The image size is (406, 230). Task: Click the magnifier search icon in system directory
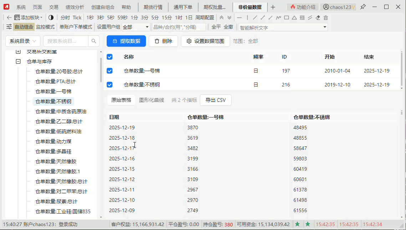pos(94,41)
